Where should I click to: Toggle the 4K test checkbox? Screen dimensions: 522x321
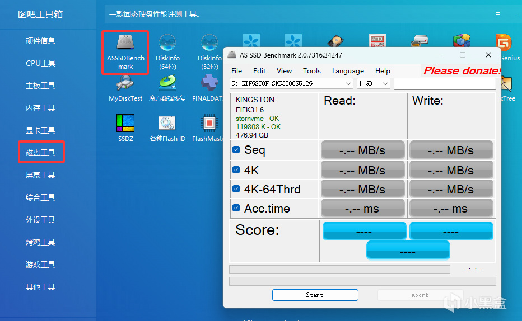(x=236, y=170)
